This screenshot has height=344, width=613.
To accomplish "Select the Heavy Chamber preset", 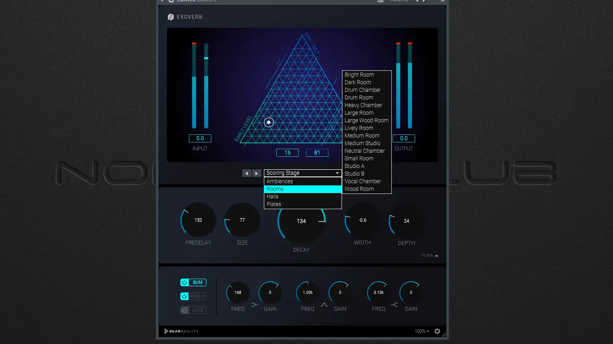I will pyautogui.click(x=367, y=105).
